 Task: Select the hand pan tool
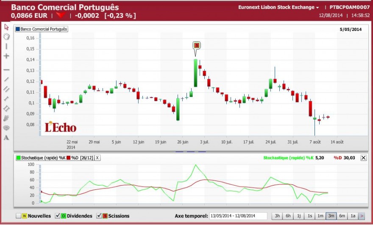[6, 36]
